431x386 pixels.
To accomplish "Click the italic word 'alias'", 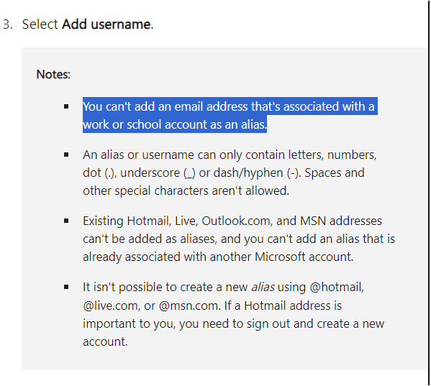I will [263, 288].
